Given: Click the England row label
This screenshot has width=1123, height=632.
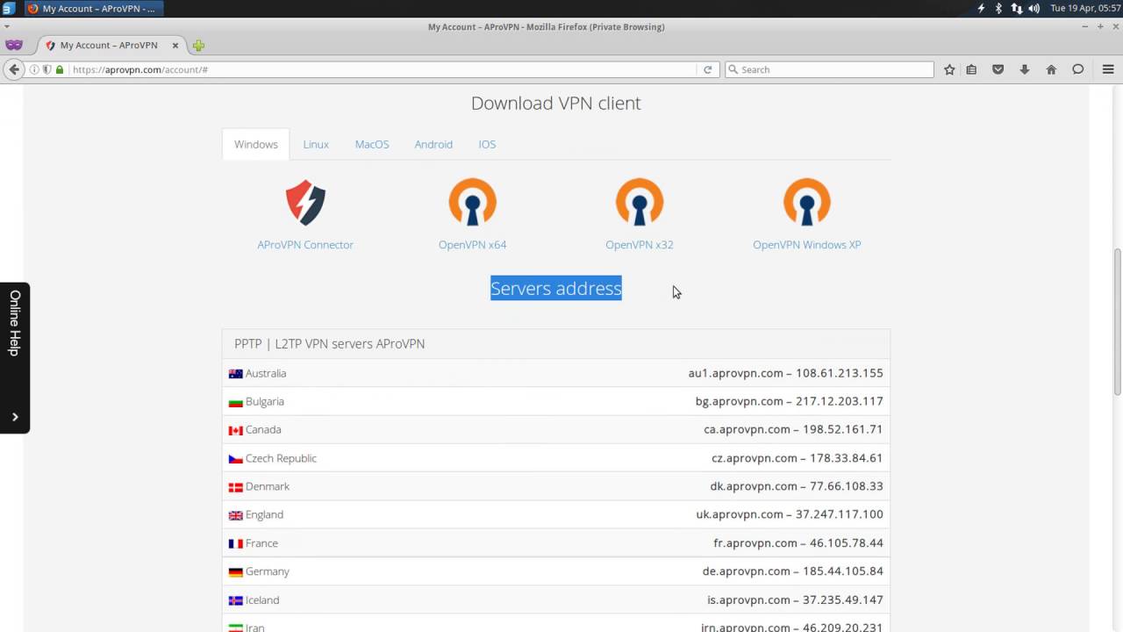Looking at the screenshot, I should tap(264, 514).
